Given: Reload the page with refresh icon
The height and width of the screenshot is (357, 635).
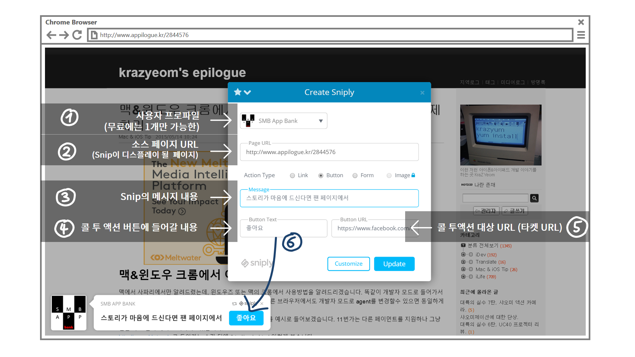Looking at the screenshot, I should (x=77, y=35).
